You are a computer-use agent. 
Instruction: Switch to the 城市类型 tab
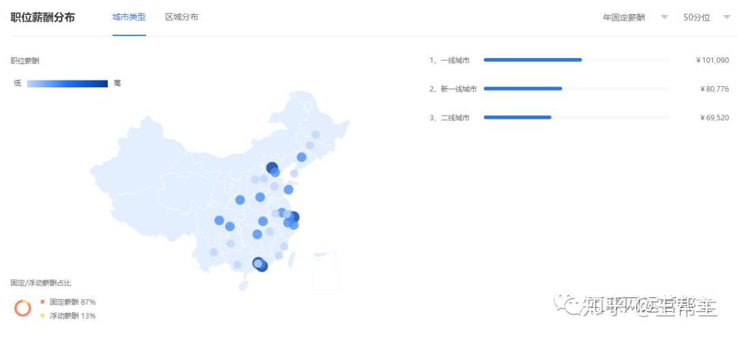(x=129, y=17)
